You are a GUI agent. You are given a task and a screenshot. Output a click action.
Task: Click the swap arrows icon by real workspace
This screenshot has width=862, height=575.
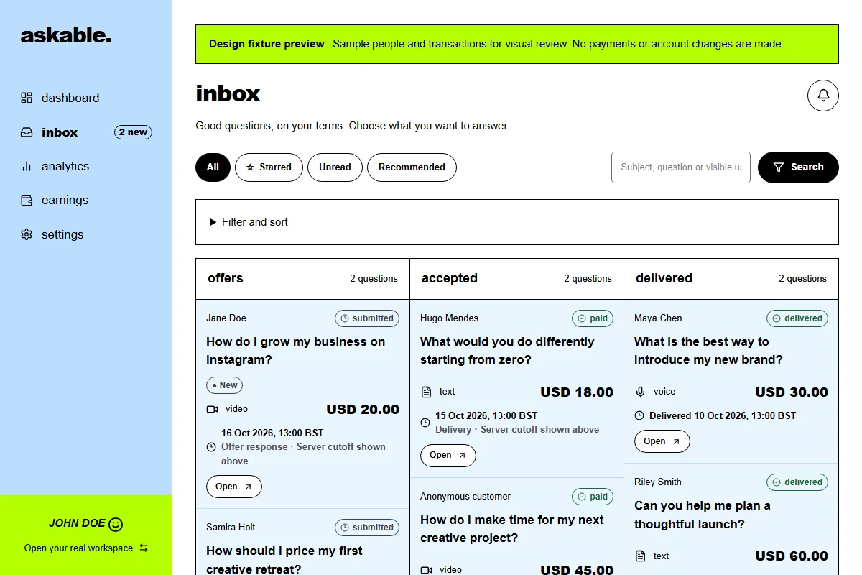[x=144, y=548]
